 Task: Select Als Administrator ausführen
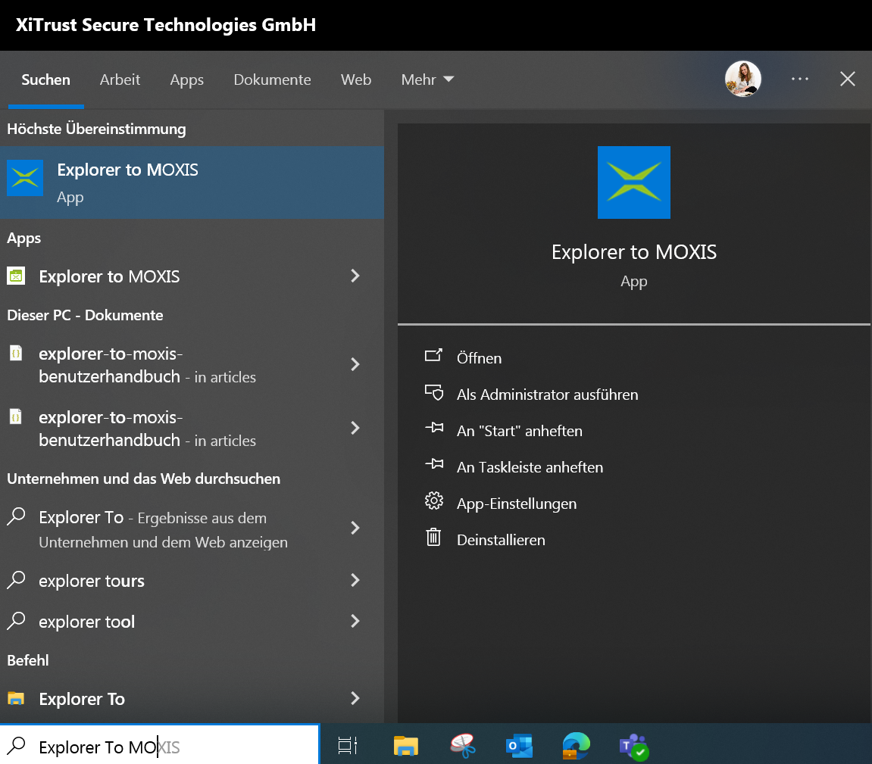pos(547,394)
